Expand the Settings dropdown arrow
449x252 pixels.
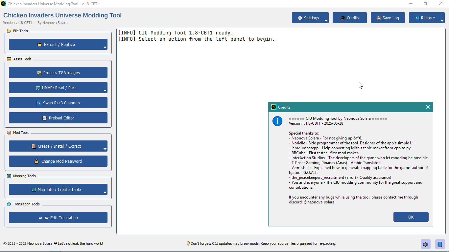pyautogui.click(x=326, y=21)
